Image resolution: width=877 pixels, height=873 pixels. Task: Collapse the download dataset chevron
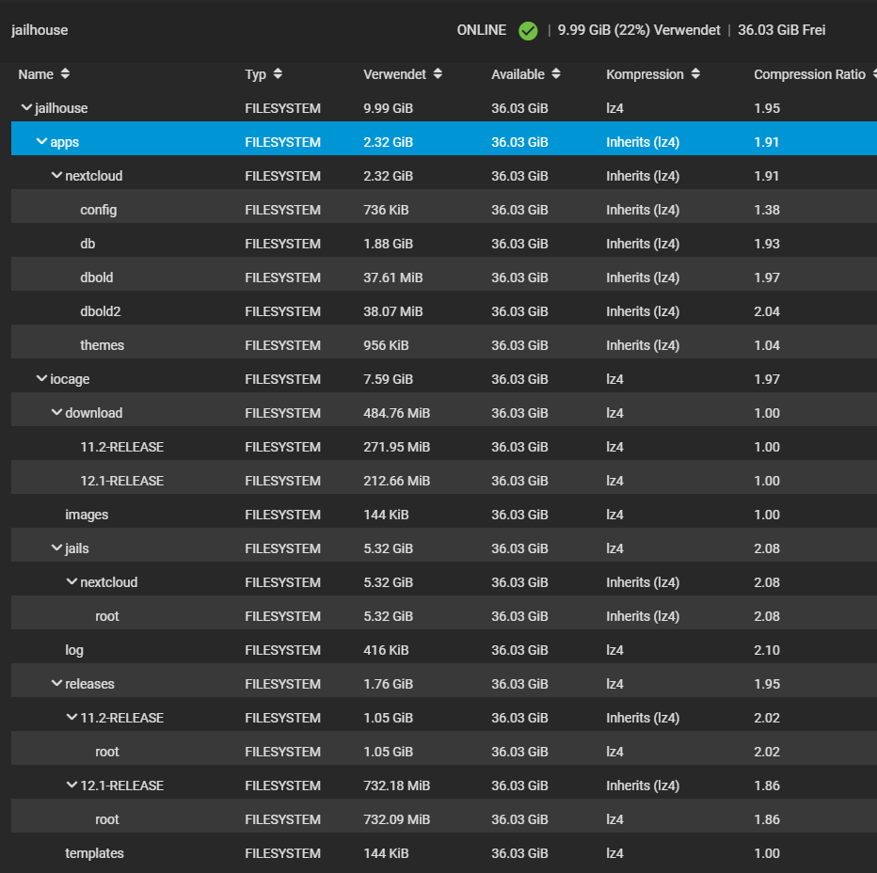[x=56, y=412]
